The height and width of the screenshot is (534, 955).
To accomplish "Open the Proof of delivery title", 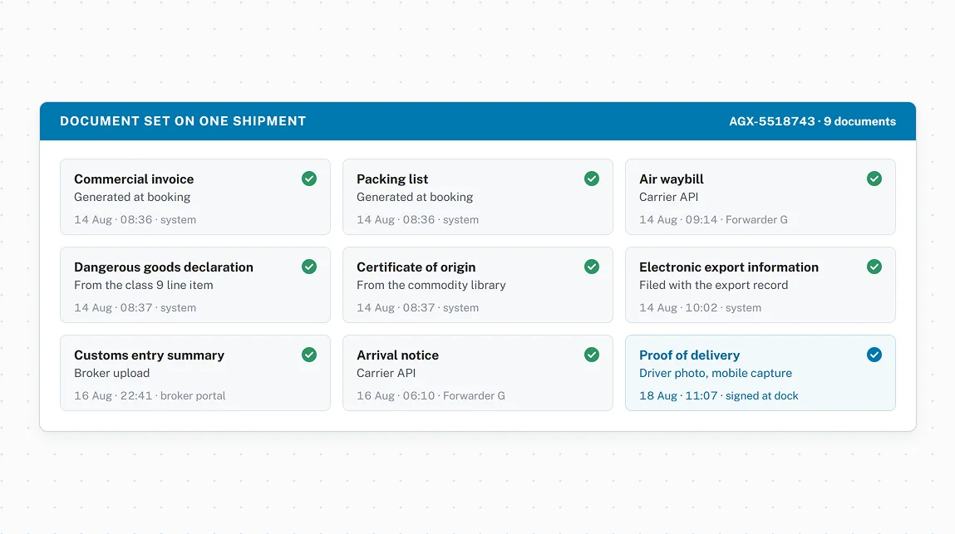I will click(x=690, y=355).
